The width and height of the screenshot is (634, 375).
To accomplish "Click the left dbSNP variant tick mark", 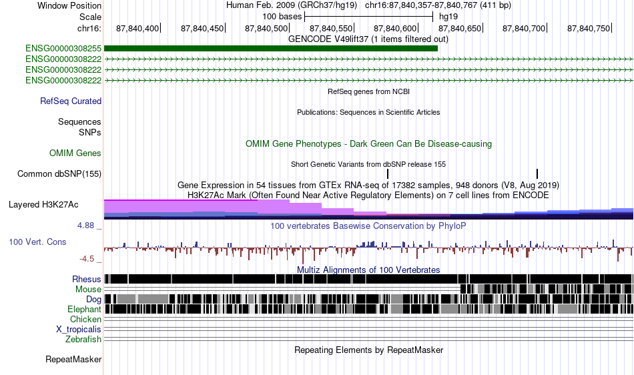I will pyautogui.click(x=388, y=173).
